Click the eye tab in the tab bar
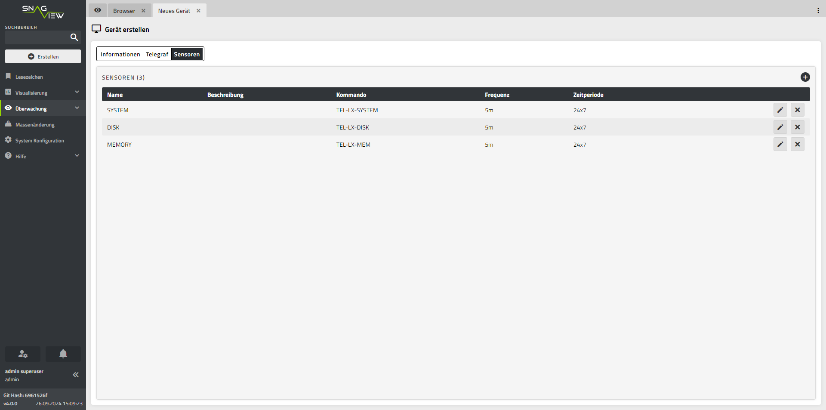The image size is (826, 410). (x=98, y=10)
